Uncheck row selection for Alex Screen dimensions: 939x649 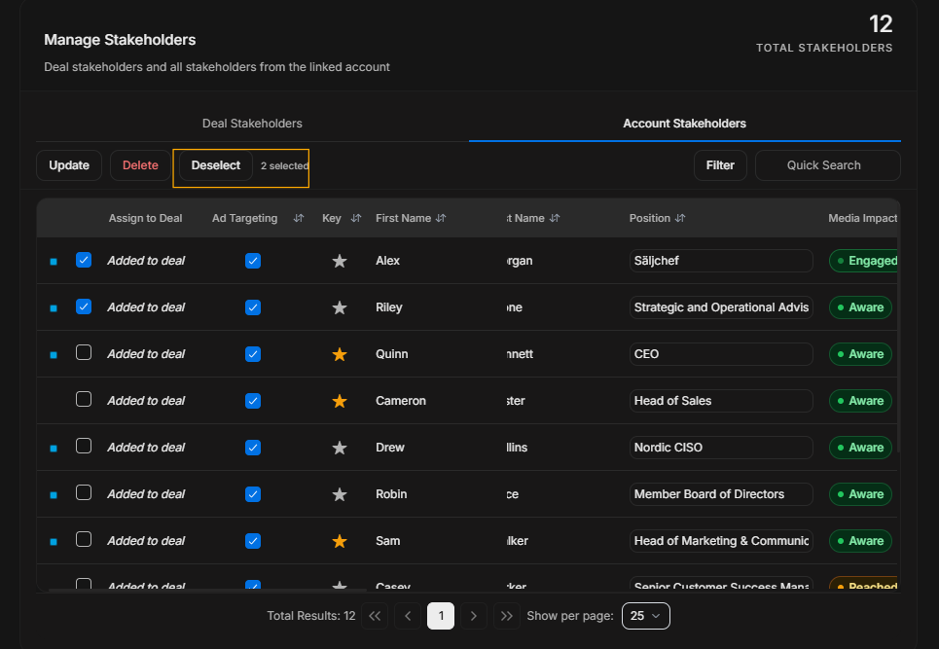point(84,260)
